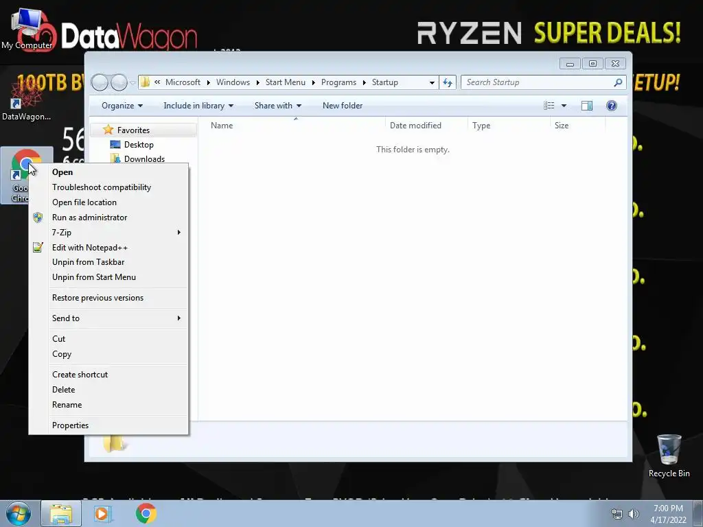Choose Edit with Notepad++
Viewport: 703px width, 527px height.
pos(108,247)
